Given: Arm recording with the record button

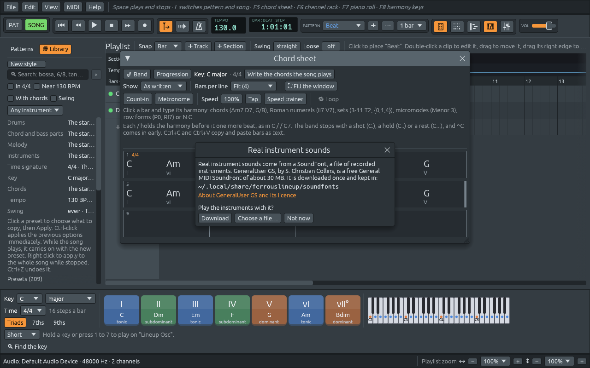Looking at the screenshot, I should tap(144, 26).
